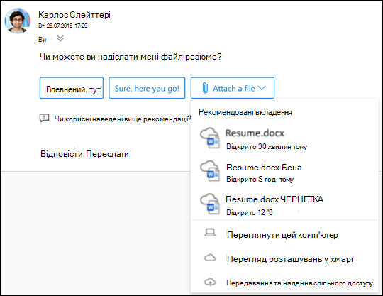383x296 pixels.
Task: Click Word cloud icon beside 'Відкрито 30 хвилин тому'
Action: click(x=210, y=138)
